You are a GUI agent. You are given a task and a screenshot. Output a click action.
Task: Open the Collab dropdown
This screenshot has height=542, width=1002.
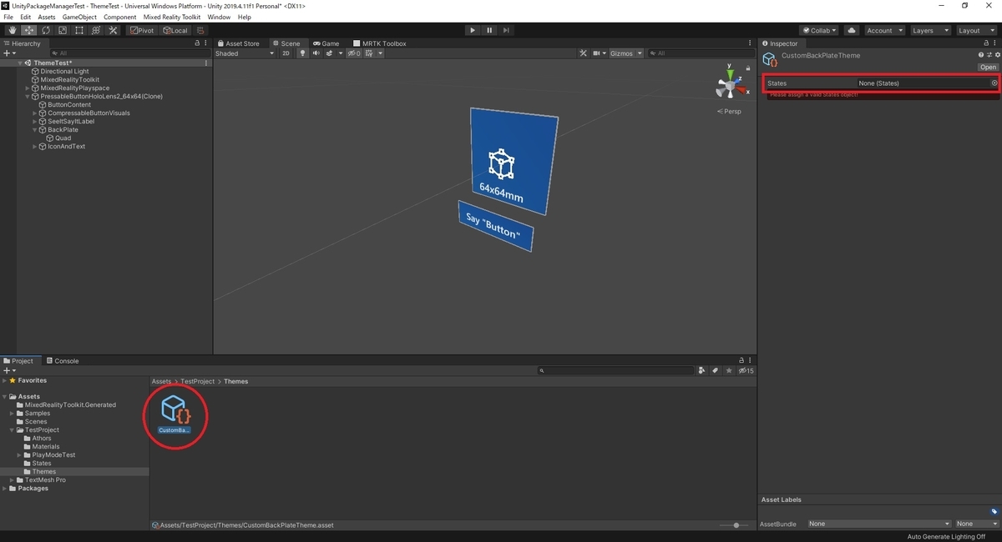pos(820,31)
